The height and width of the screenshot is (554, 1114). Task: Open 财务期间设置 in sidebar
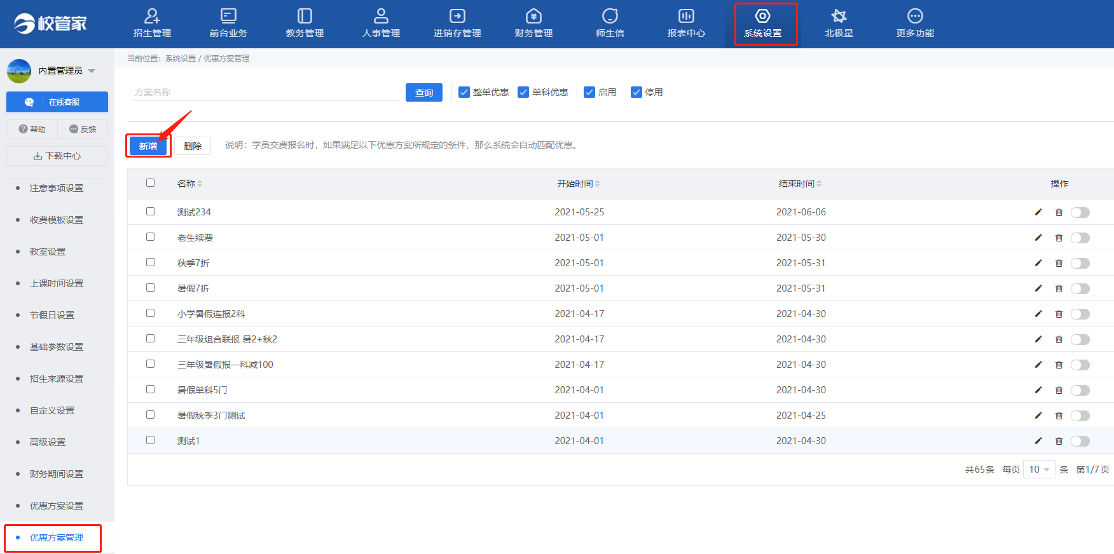57,474
